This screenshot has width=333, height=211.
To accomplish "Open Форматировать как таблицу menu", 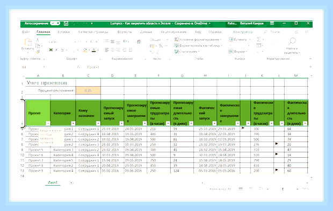I will point(198,46).
